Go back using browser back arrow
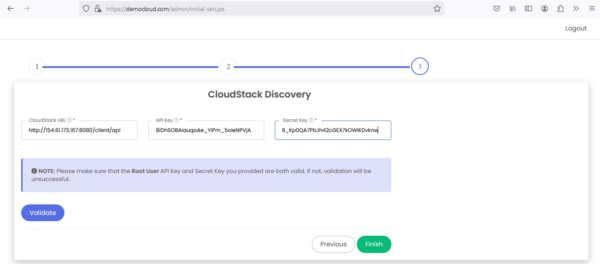Screen dimensions: 600x264 click(11, 8)
